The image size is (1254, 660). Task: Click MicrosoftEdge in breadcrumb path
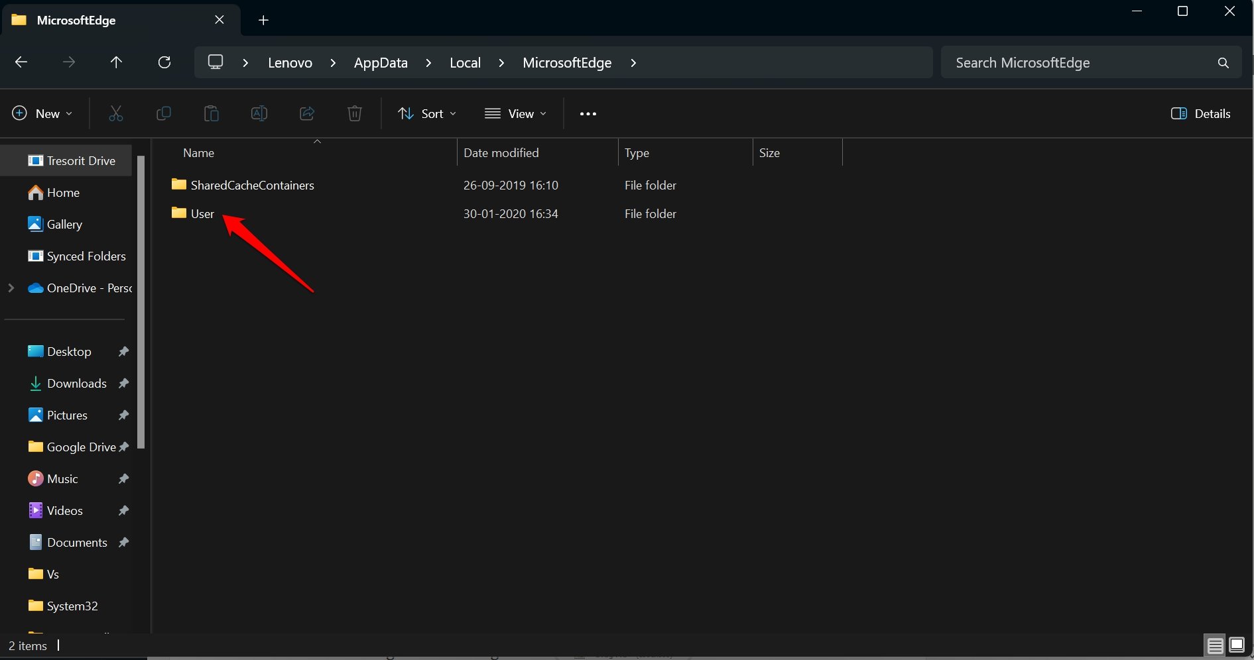[x=567, y=63]
